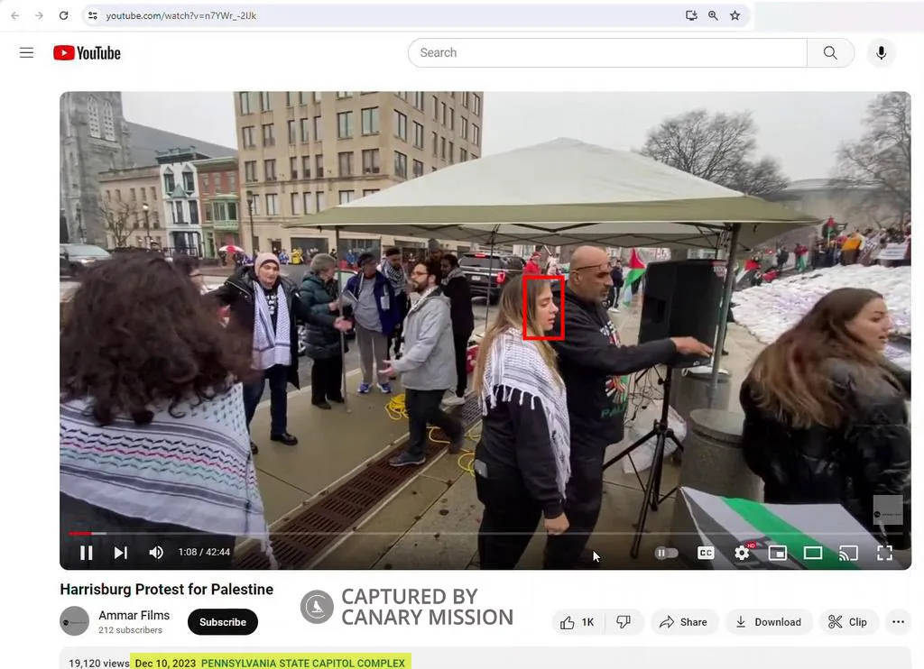Open more actions three-dot menu
The width and height of the screenshot is (924, 669).
pyautogui.click(x=898, y=622)
